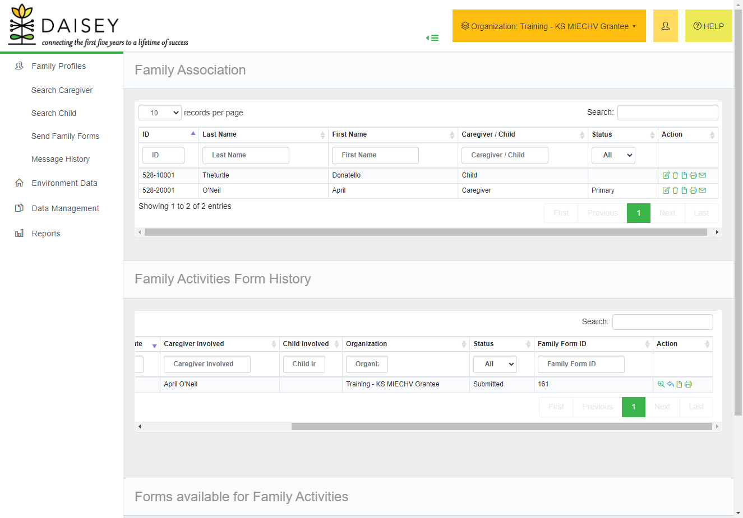743x518 pixels.
Task: Click the blue reply arrow for form 161
Action: [x=670, y=384]
